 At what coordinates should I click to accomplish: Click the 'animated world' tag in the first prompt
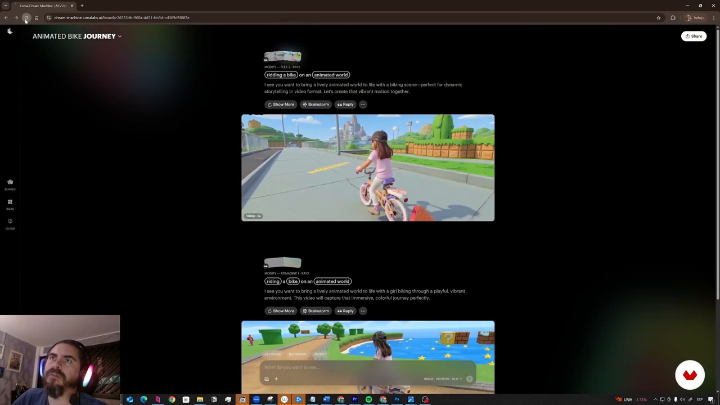(331, 75)
